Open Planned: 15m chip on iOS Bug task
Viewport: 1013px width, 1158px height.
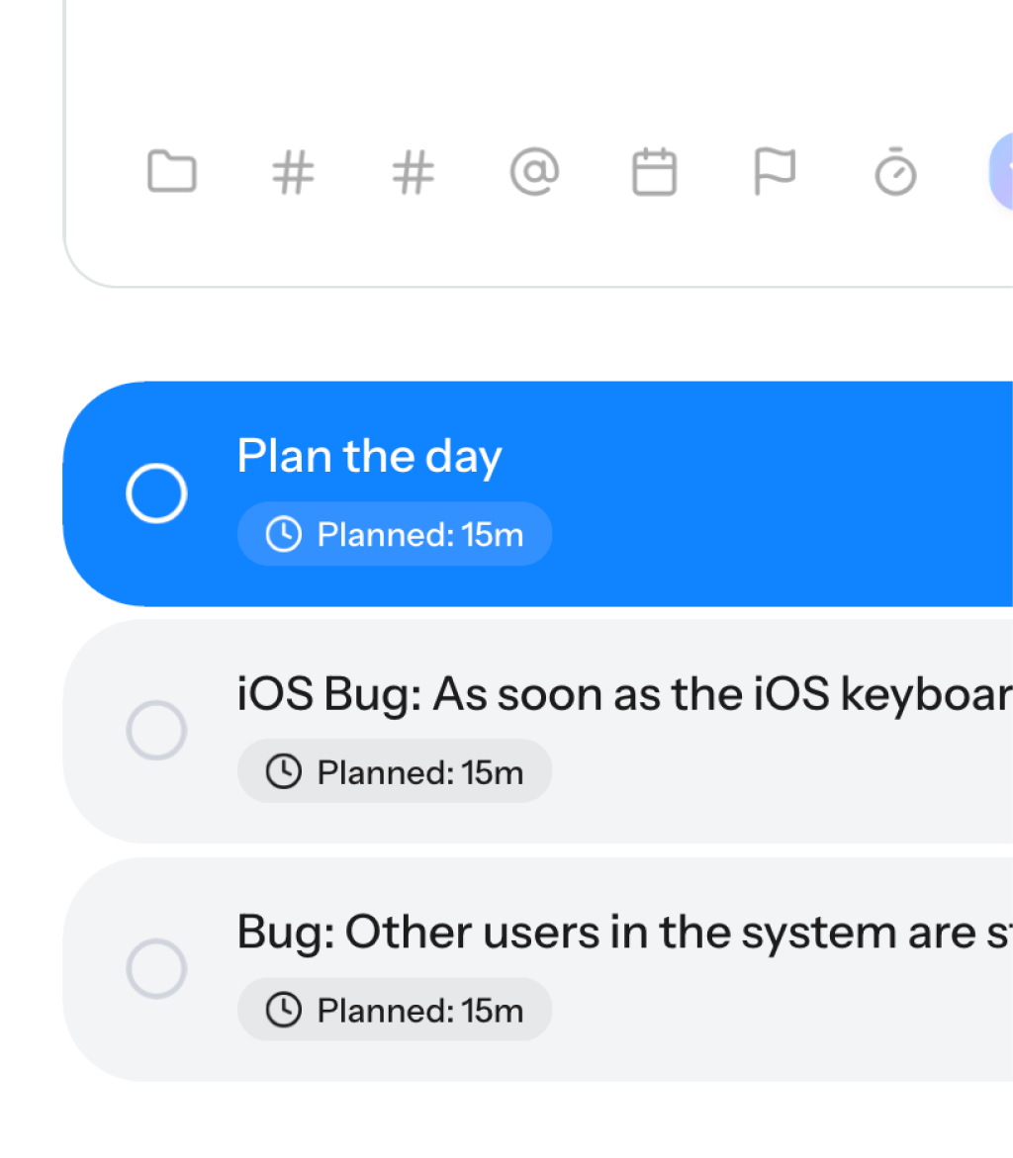[x=395, y=771]
